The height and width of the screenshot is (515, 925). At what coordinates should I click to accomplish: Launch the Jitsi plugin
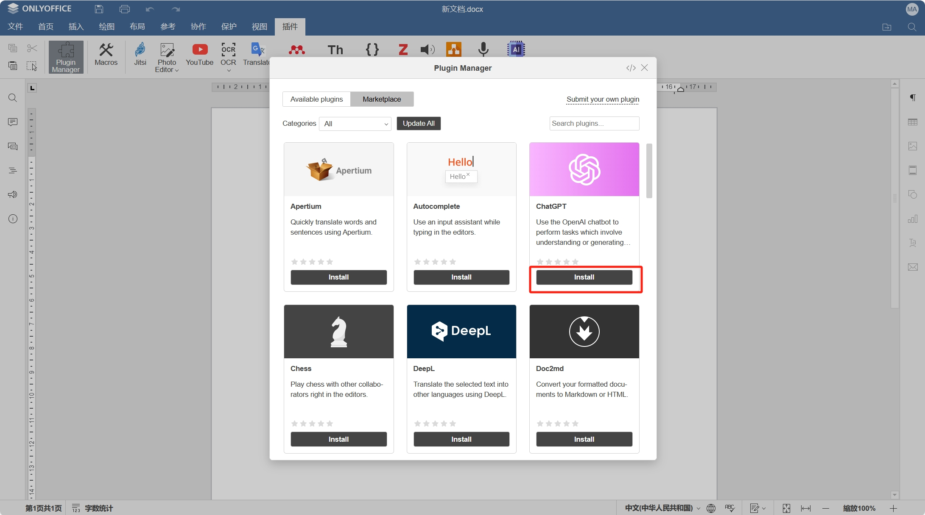140,55
